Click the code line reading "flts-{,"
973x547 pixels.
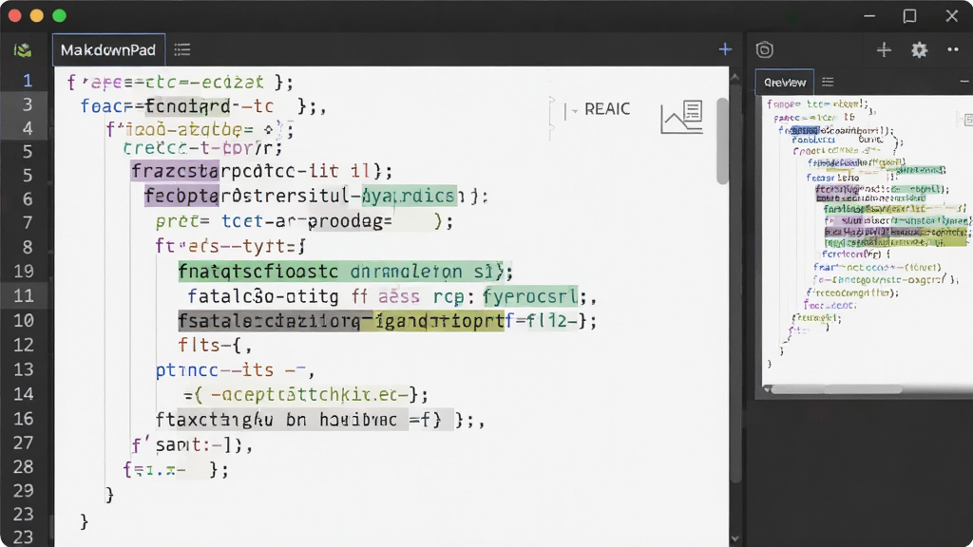(x=215, y=345)
